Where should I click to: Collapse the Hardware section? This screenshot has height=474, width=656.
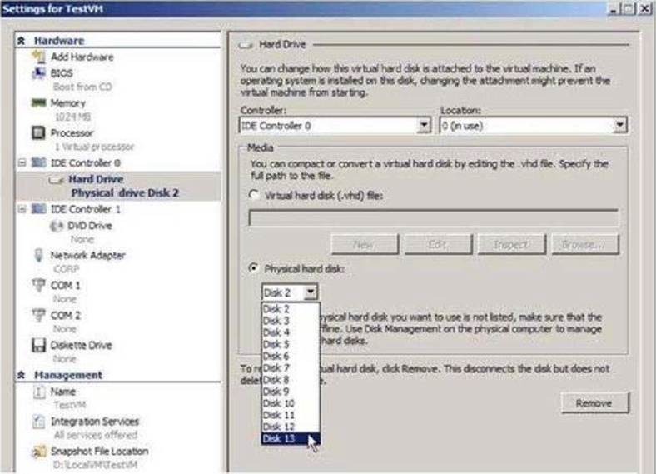click(22, 41)
